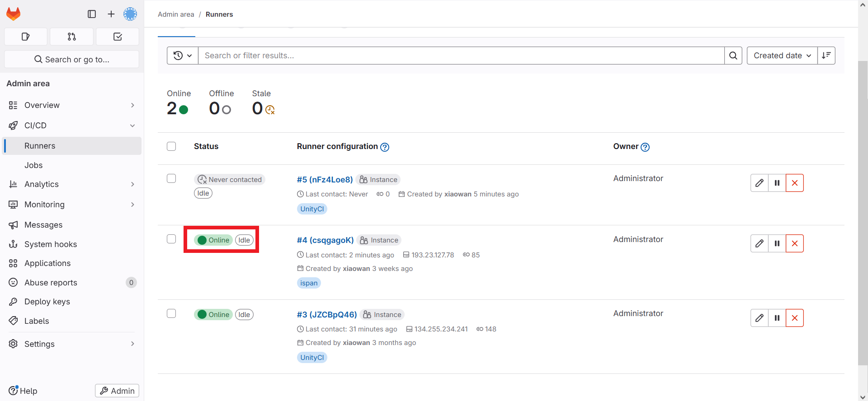Pause runner #5

coord(777,183)
